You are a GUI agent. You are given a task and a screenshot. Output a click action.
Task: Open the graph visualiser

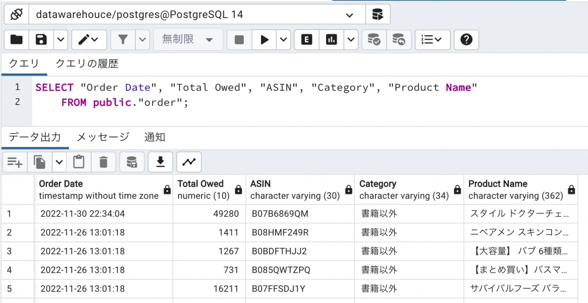(189, 162)
